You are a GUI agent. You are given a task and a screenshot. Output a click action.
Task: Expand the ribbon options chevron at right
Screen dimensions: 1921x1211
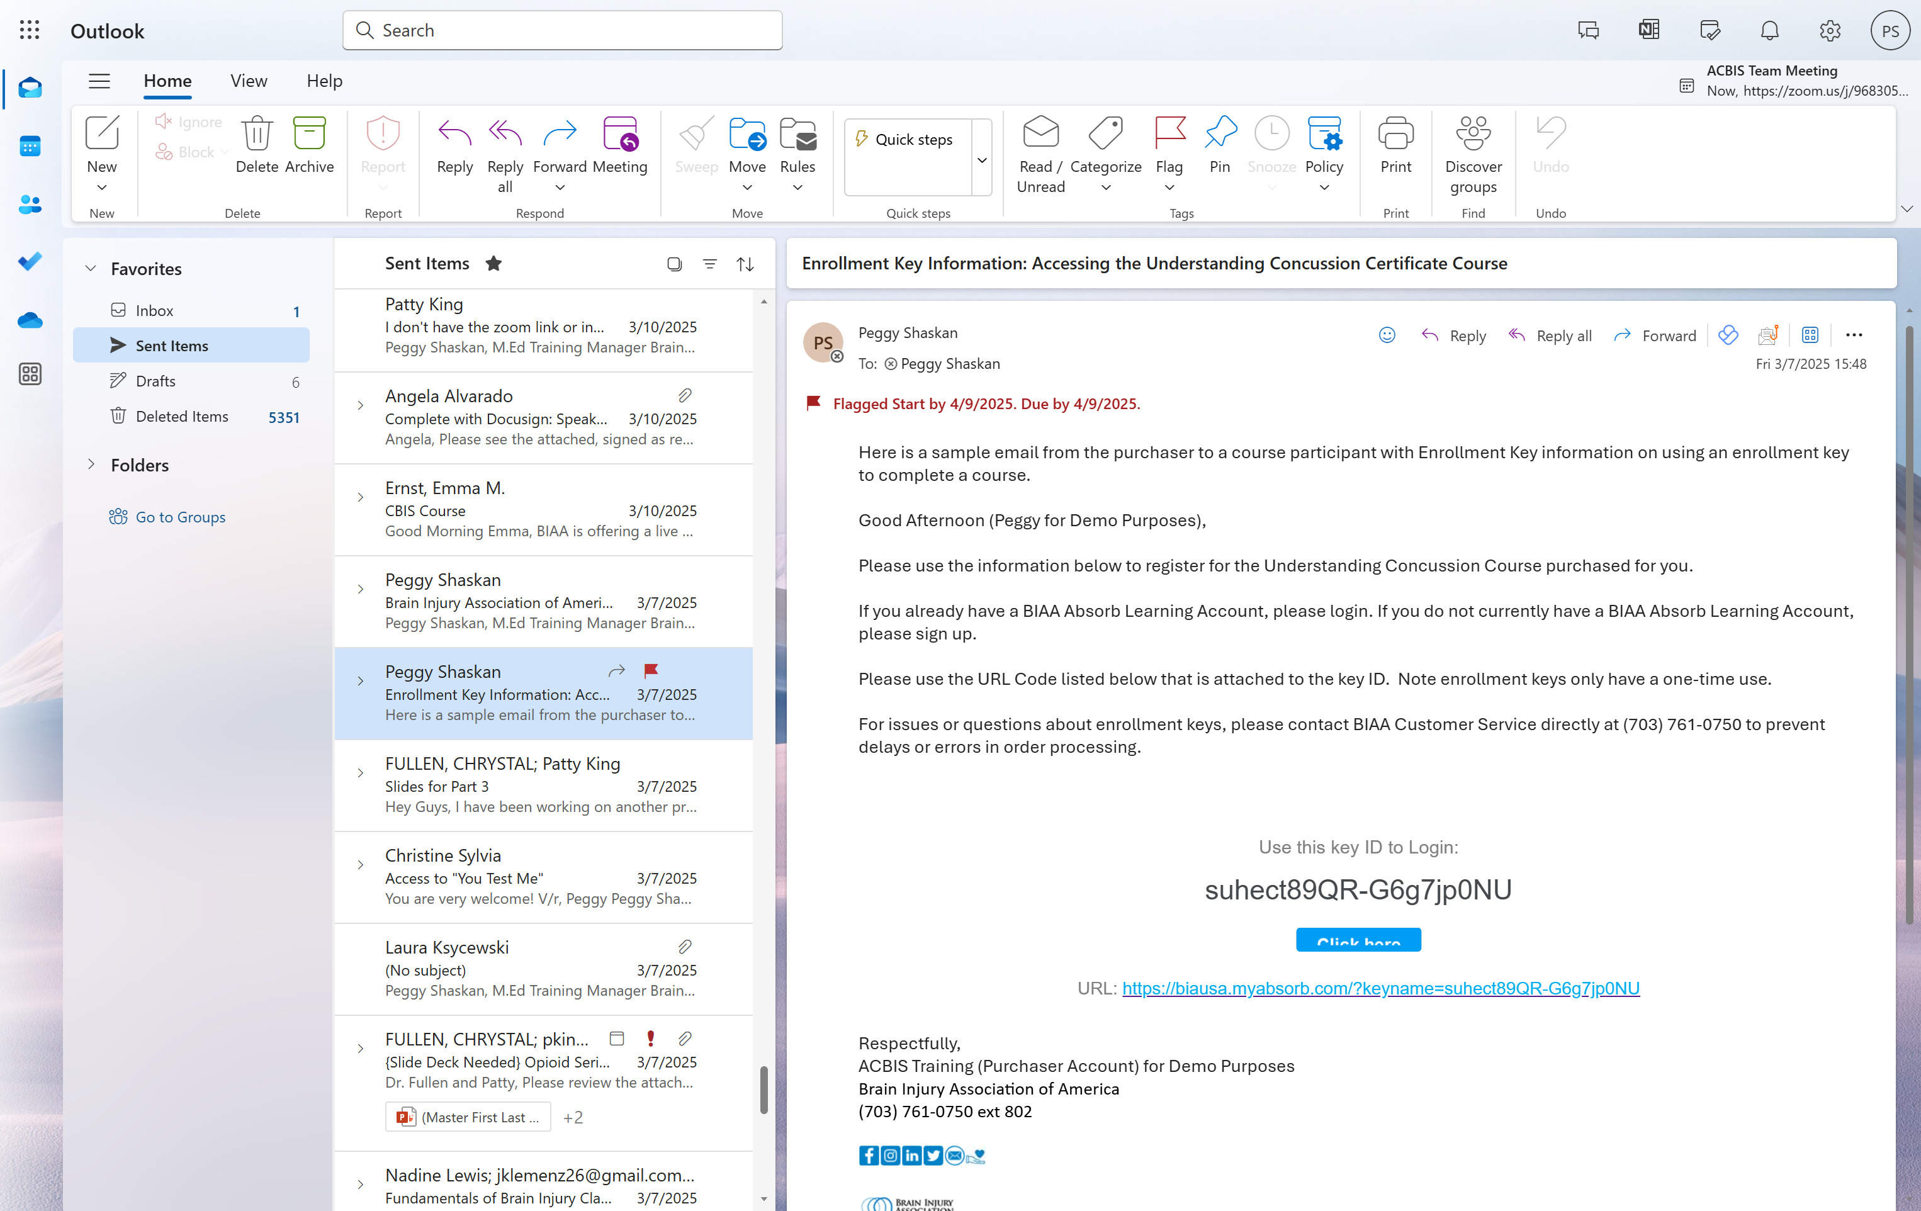click(x=1907, y=209)
